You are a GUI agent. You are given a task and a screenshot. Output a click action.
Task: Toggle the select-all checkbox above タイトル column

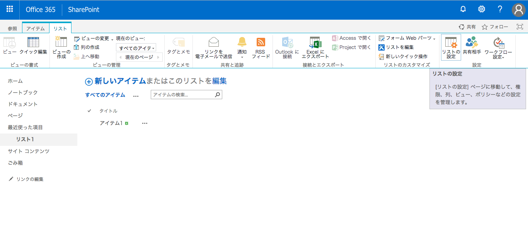(89, 111)
